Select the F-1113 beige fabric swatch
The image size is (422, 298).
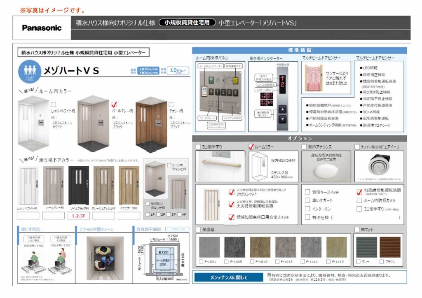point(336,247)
